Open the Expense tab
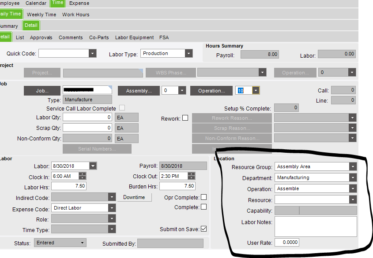This screenshot has width=373, height=258. point(79,3)
